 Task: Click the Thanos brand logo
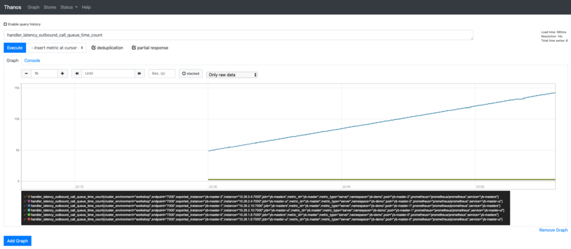[x=13, y=7]
